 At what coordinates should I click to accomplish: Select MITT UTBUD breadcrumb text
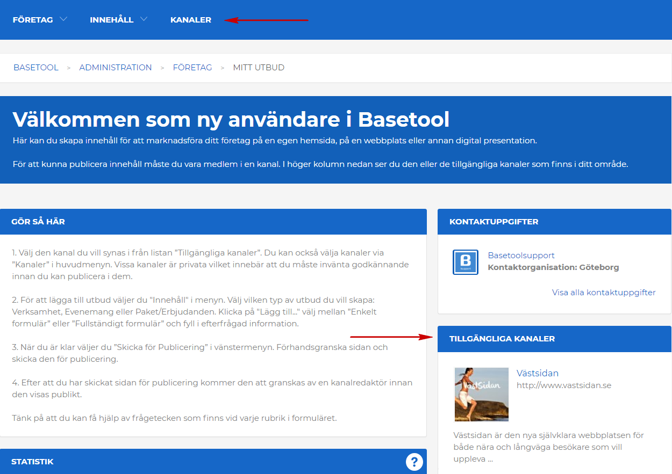pos(259,68)
